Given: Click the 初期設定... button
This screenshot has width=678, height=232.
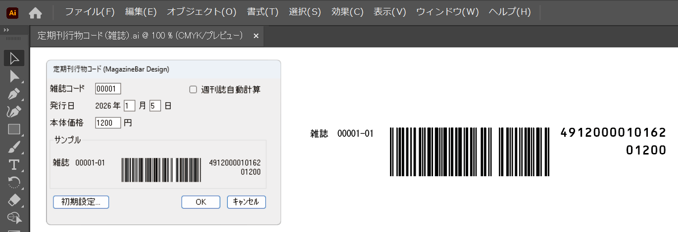Looking at the screenshot, I should pyautogui.click(x=81, y=202).
